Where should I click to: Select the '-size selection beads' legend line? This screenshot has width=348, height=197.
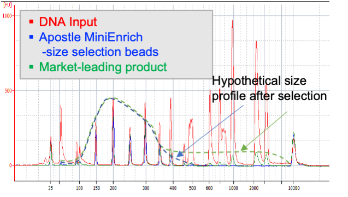pos(101,52)
